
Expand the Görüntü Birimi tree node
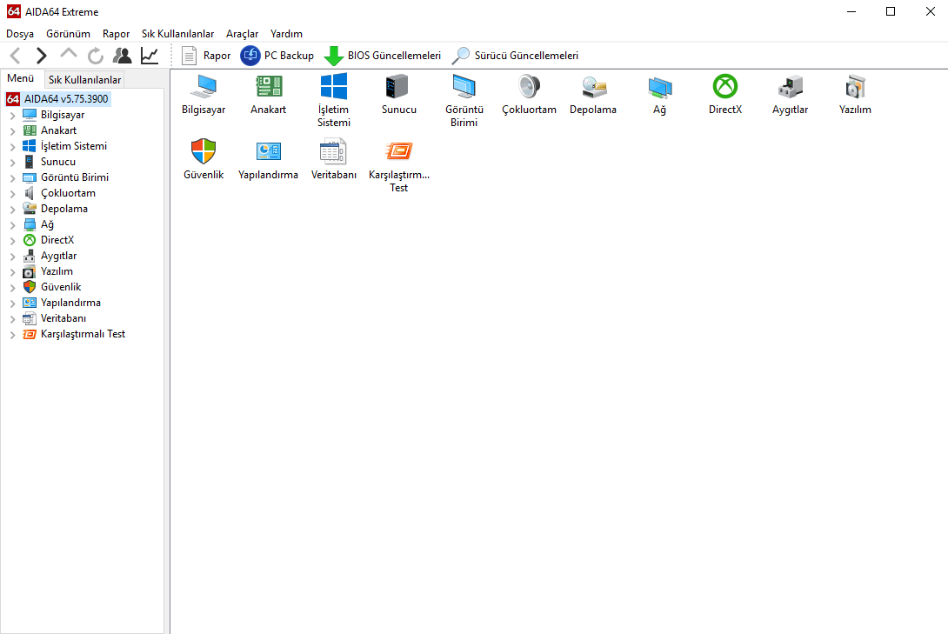[13, 177]
